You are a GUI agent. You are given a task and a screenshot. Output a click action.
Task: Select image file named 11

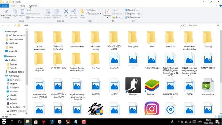coord(133,61)
